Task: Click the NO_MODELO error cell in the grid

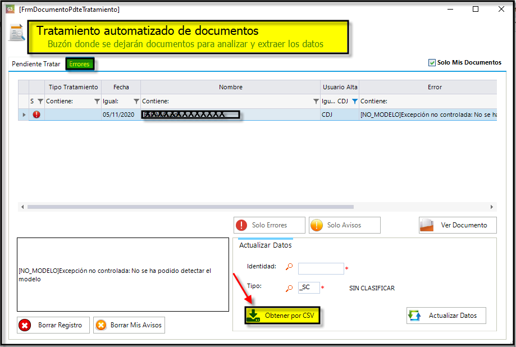Action: pyautogui.click(x=428, y=115)
